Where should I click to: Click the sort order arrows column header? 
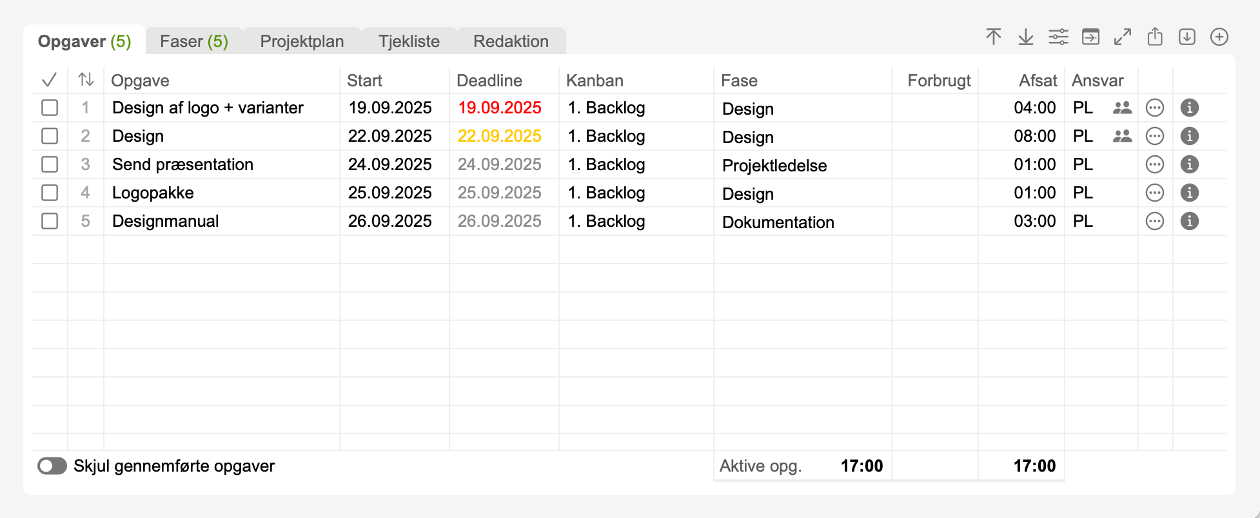86,80
